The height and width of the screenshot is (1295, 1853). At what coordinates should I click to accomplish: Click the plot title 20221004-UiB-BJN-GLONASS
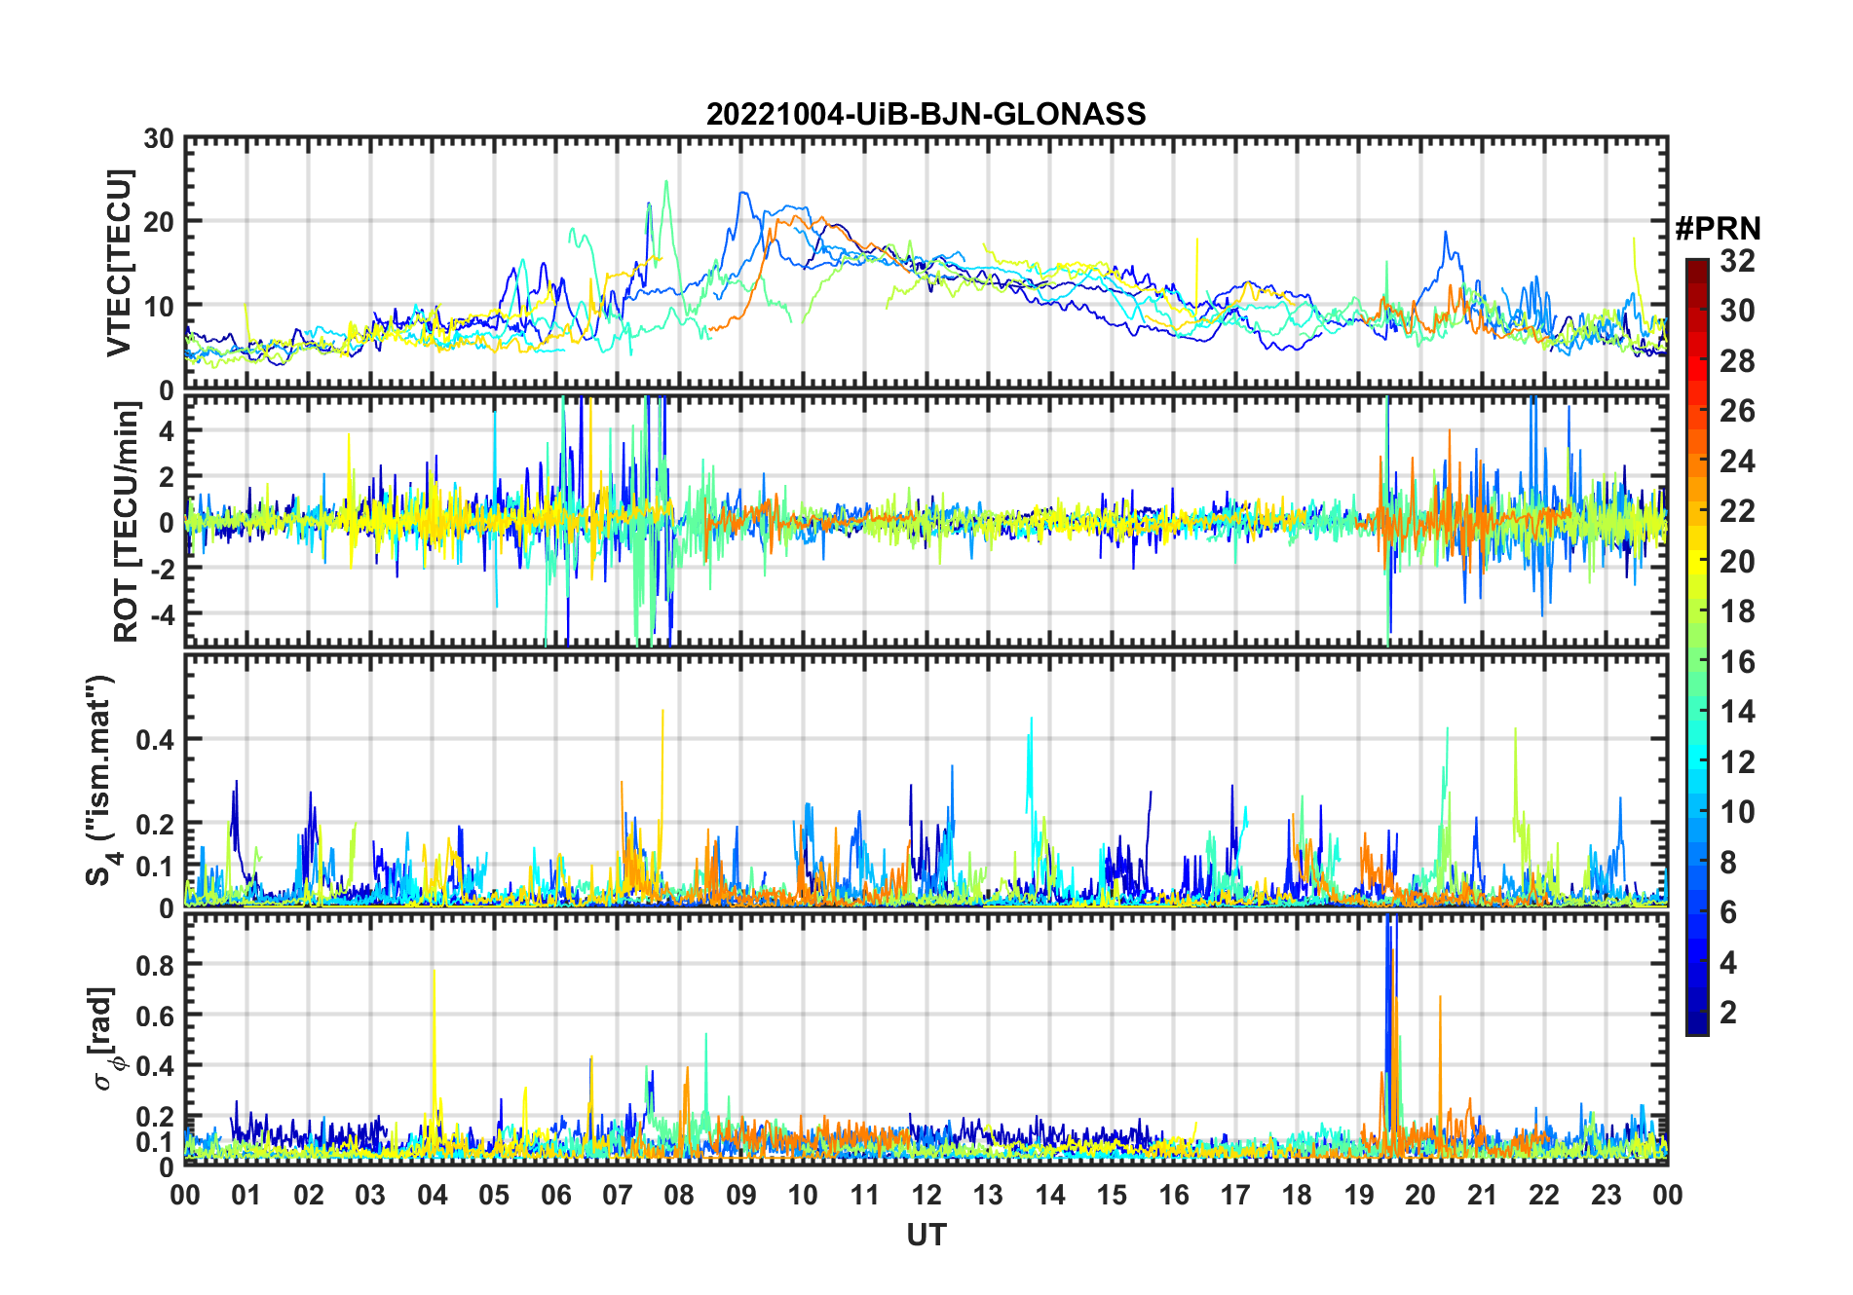click(x=926, y=115)
